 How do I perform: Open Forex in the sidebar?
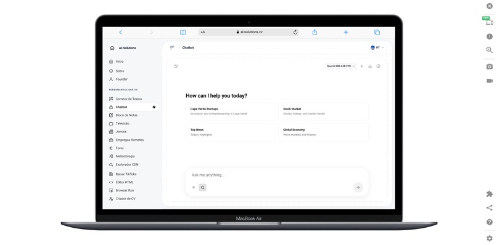tap(133, 148)
